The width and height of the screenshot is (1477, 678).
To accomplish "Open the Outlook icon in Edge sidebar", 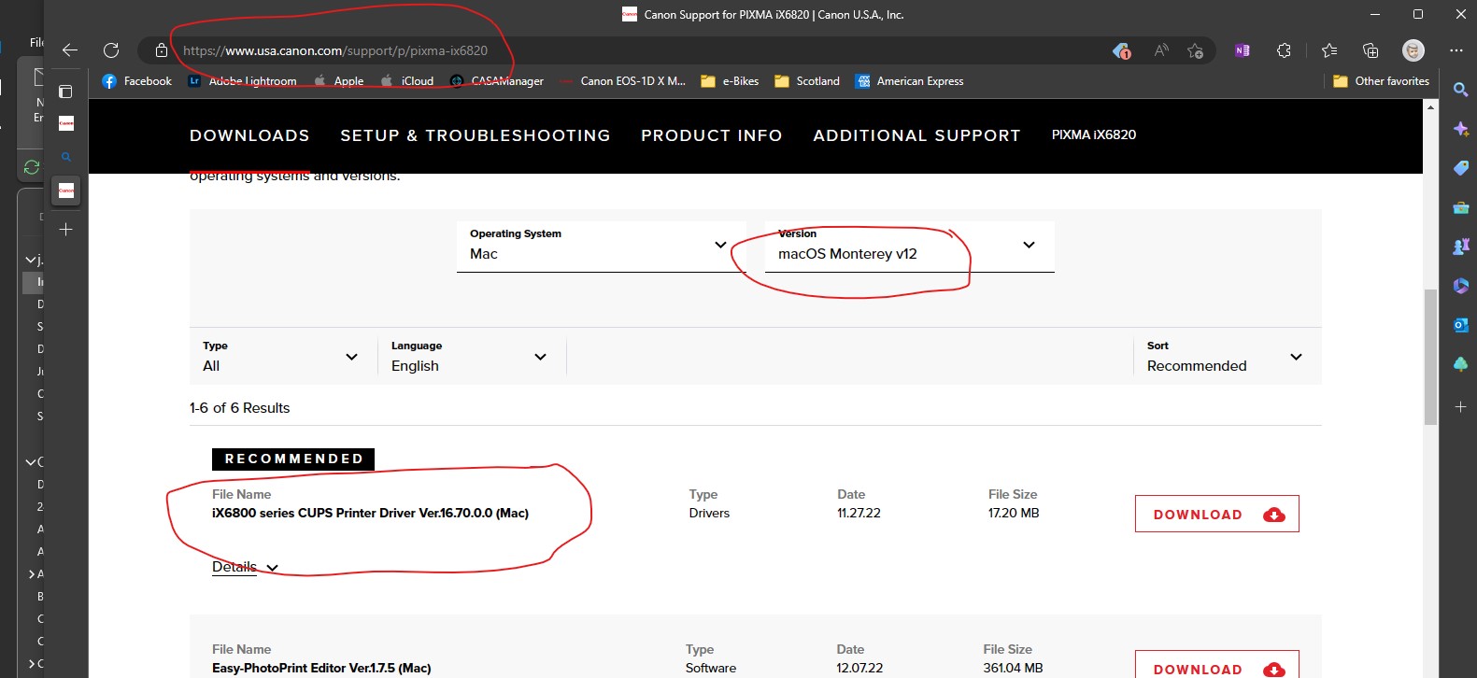I will click(x=1460, y=325).
